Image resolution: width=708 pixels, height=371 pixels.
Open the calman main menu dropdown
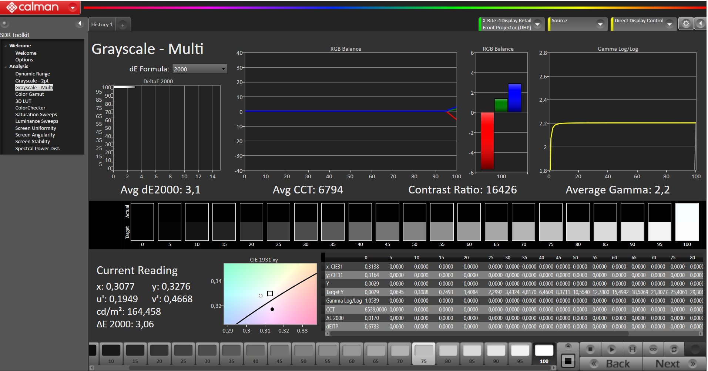pos(73,7)
